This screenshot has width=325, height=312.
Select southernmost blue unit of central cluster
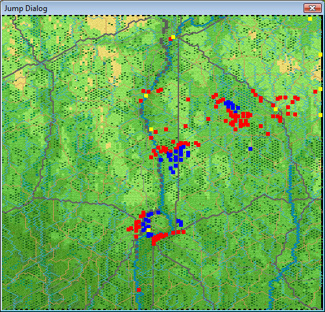click(x=173, y=172)
